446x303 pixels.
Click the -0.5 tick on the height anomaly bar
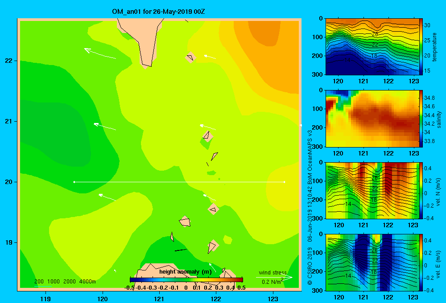coord(129,288)
